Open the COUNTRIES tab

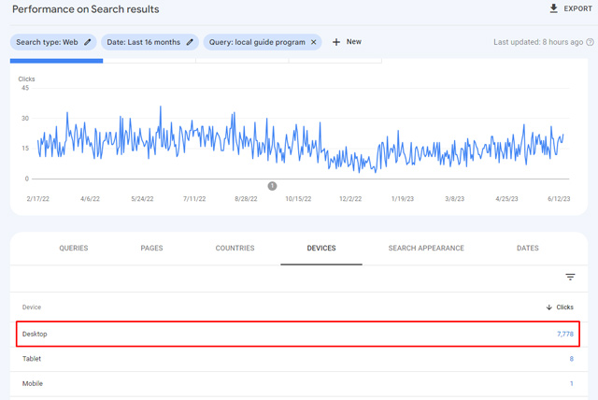coord(235,249)
